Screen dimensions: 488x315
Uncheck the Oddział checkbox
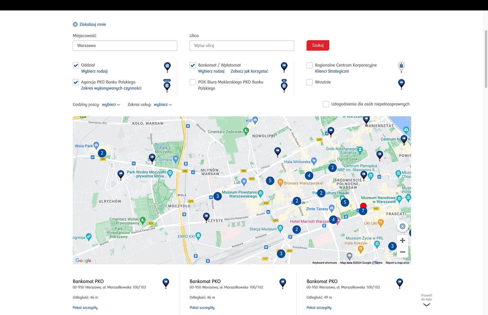click(x=76, y=65)
